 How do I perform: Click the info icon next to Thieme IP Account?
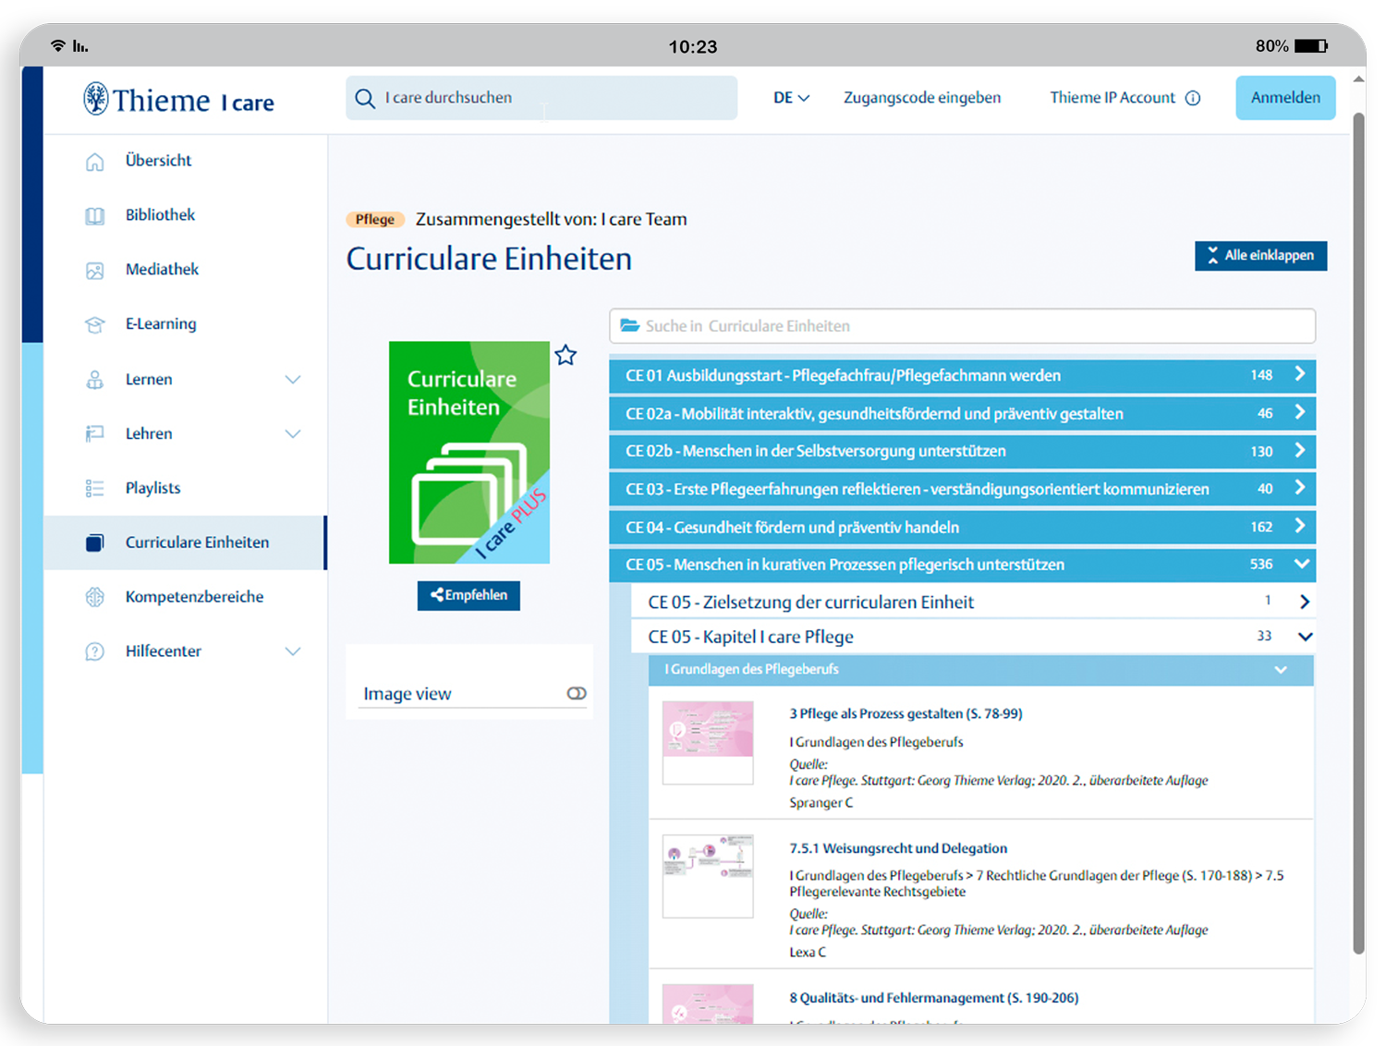[1193, 98]
